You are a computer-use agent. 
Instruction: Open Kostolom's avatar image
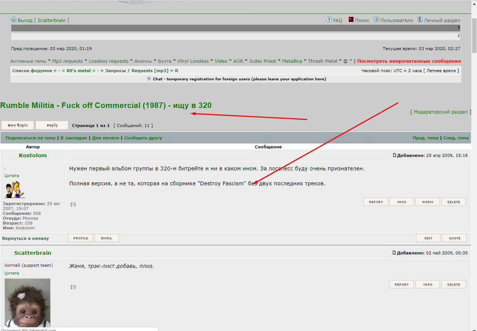pyautogui.click(x=14, y=189)
